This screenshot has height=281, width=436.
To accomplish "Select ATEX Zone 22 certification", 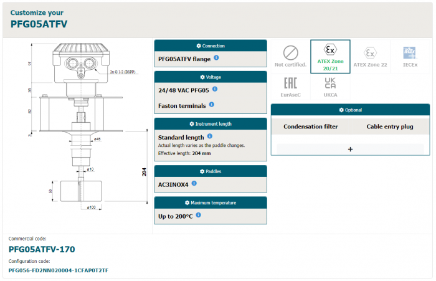I will (x=370, y=56).
